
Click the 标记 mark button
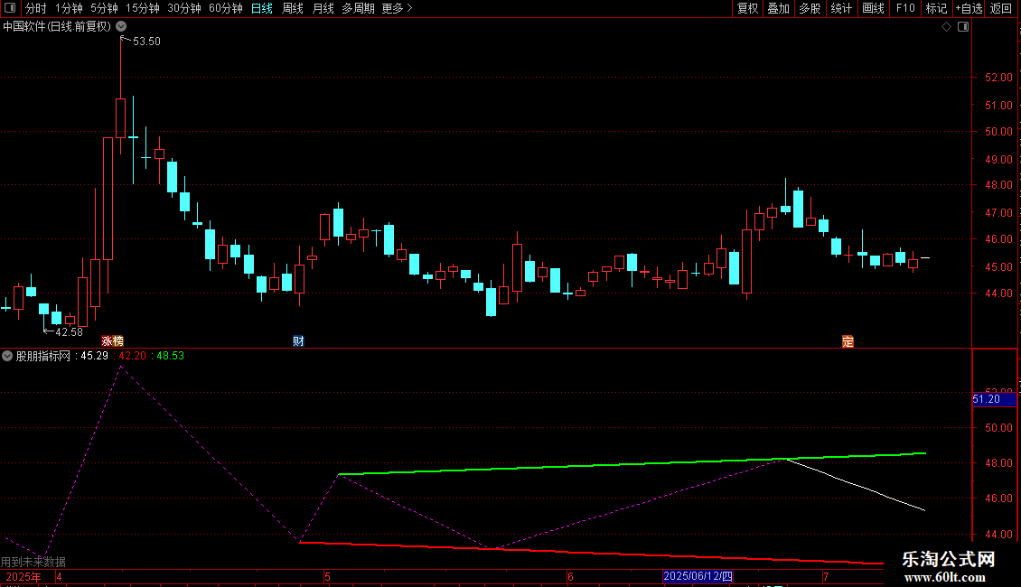click(x=936, y=8)
